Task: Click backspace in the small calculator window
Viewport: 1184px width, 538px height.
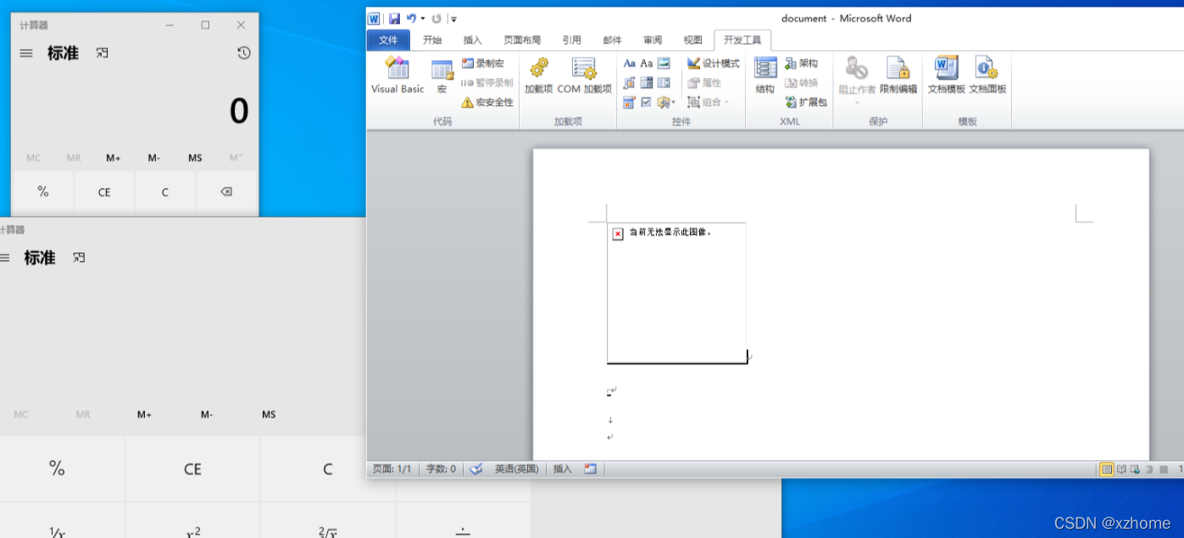Action: tap(226, 192)
